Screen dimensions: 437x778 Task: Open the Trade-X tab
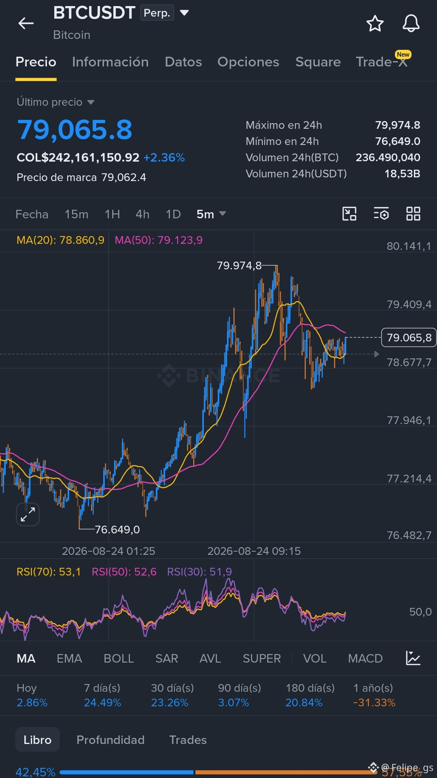coord(382,62)
